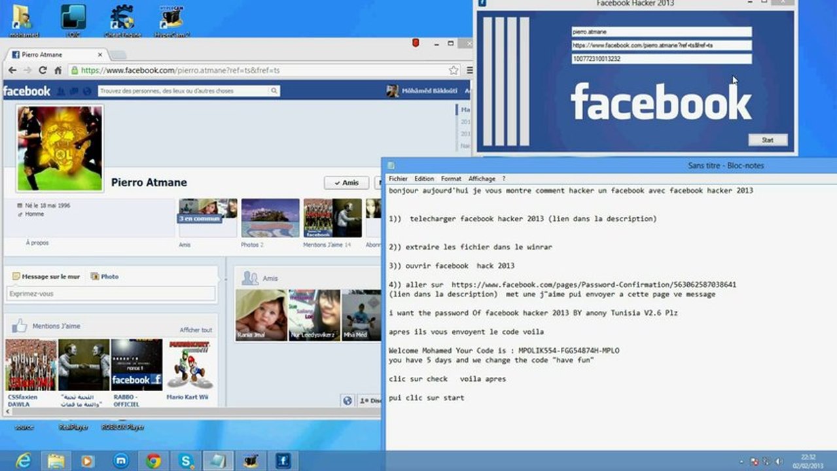
Task: Click the globe icon in the chat bar
Action: (347, 400)
